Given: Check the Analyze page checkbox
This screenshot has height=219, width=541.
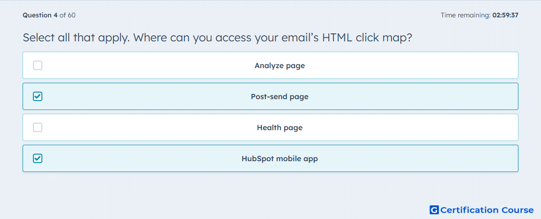Looking at the screenshot, I should (x=38, y=65).
